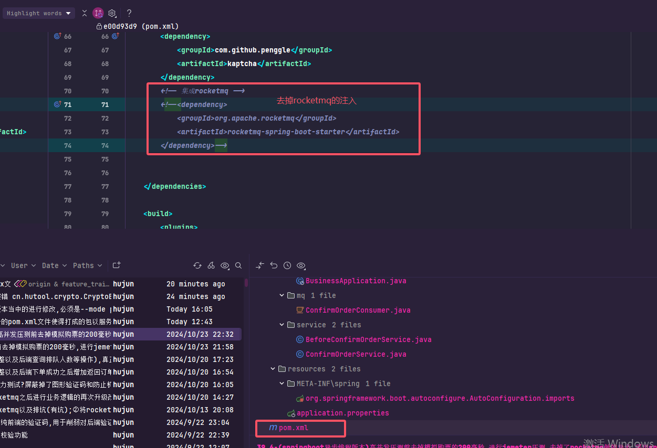Viewport: 657px width, 448px height.
Task: Open diff viewer settings gear
Action: click(112, 13)
